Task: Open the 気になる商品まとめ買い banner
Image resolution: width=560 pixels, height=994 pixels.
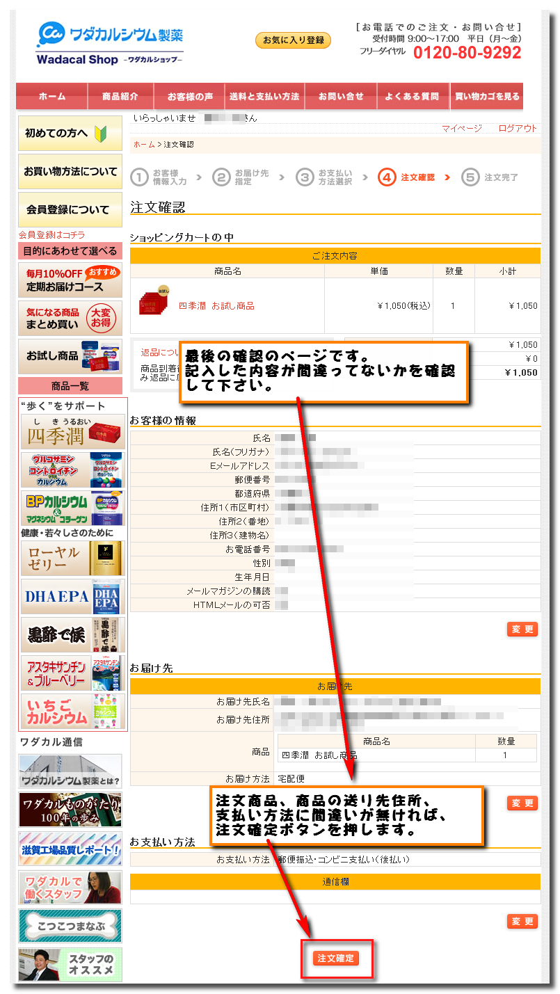Action: coord(70,318)
